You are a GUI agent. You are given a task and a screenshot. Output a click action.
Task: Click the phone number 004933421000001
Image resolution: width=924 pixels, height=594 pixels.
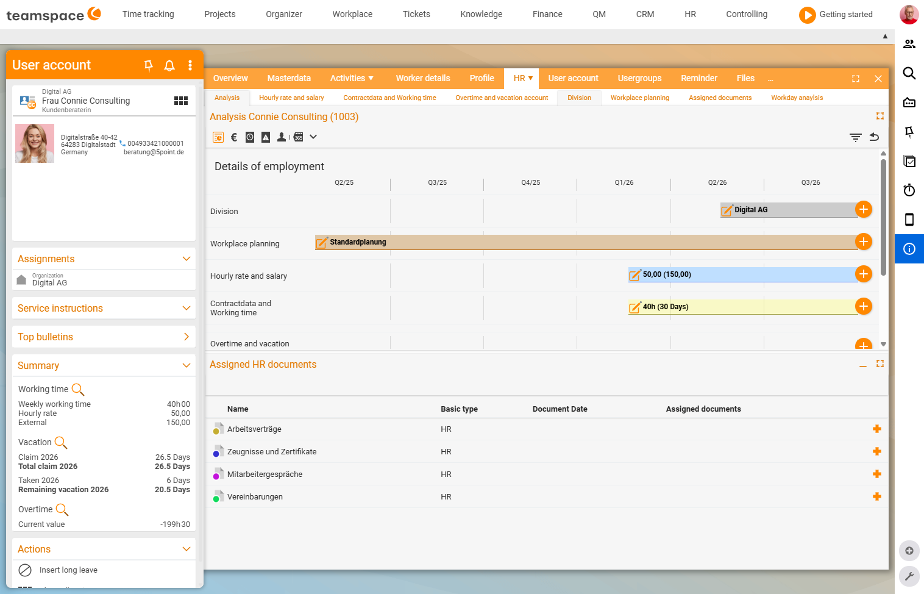(155, 144)
